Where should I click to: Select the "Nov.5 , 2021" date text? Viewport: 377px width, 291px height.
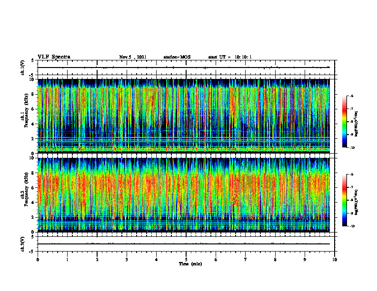pyautogui.click(x=133, y=57)
